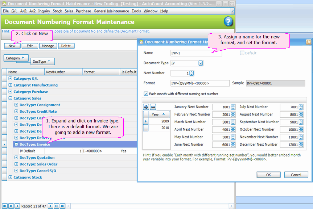The height and width of the screenshot is (209, 313).
Task: Open the Document Type dropdown
Action: tap(201, 63)
